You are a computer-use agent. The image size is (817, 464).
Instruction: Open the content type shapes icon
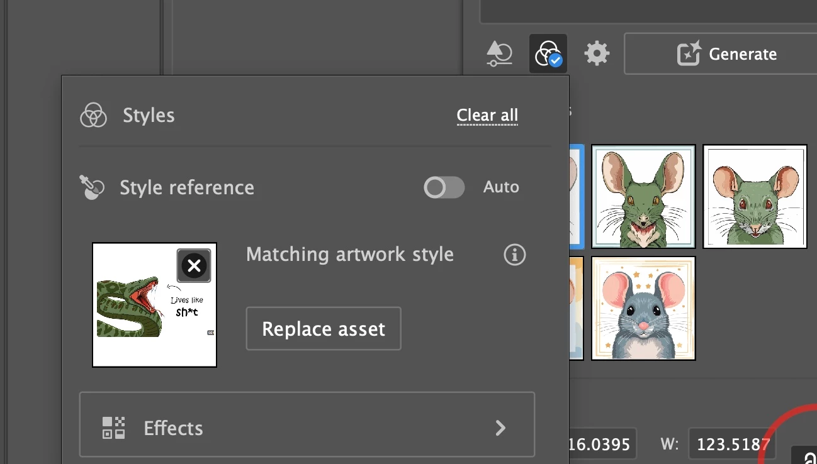(500, 54)
